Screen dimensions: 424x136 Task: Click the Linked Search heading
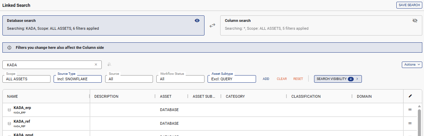point(16,5)
